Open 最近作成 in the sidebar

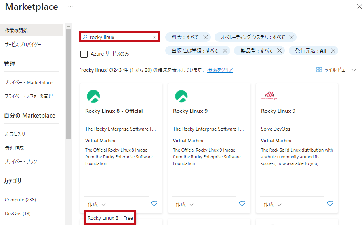(14, 148)
